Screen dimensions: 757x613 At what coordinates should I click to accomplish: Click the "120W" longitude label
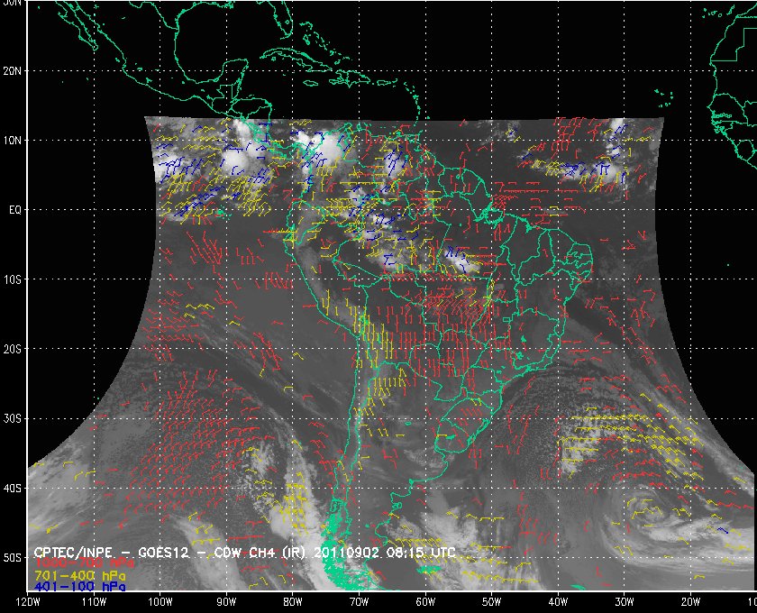click(x=28, y=602)
